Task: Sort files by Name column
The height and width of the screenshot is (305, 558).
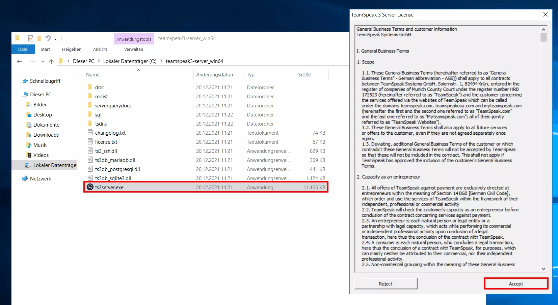Action: point(93,75)
